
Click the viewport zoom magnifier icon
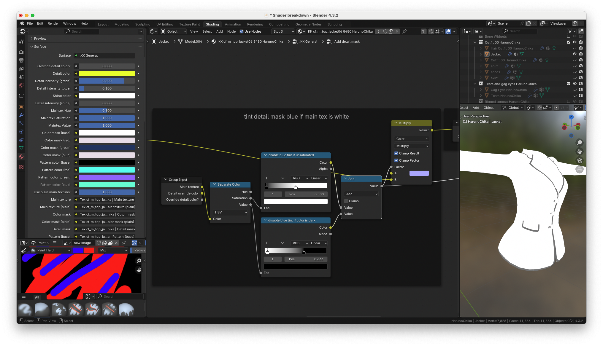coord(579,143)
